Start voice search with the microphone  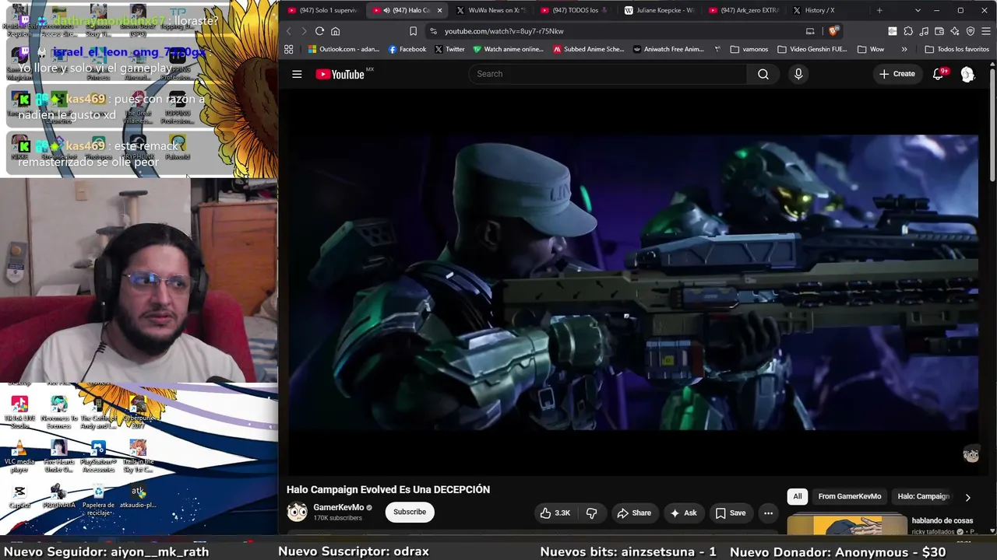(798, 74)
